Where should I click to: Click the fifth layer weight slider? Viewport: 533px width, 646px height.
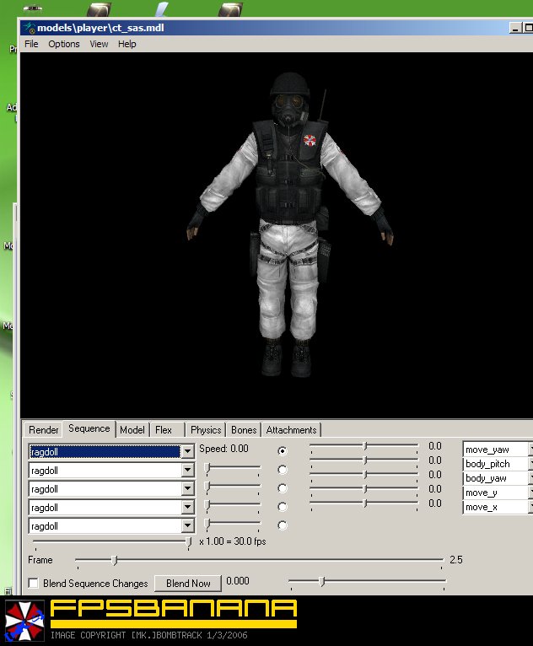point(233,524)
